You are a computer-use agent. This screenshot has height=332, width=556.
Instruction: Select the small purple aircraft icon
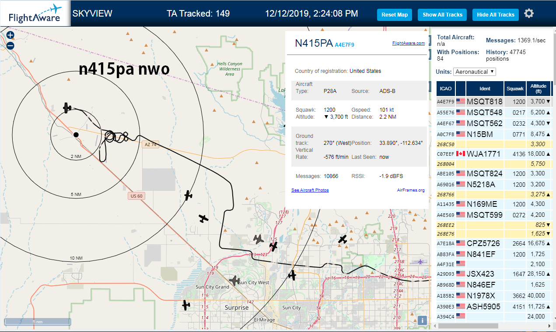tap(421, 262)
